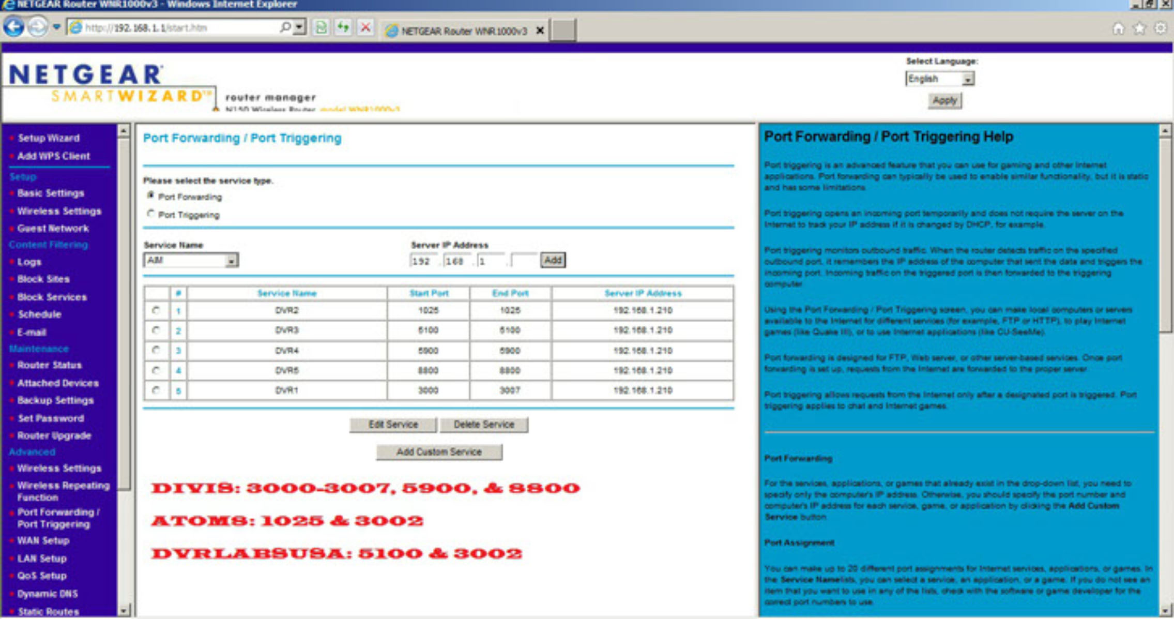Select the DVR1 service radio button
Viewport: 1174px width, 619px height.
pos(156,390)
